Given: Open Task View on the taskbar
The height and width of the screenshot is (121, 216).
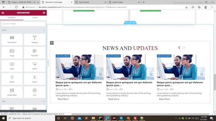Looking at the screenshot, I should click(x=65, y=118).
